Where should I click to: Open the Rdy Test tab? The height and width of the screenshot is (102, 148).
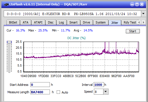point(130,22)
